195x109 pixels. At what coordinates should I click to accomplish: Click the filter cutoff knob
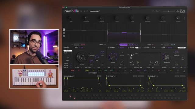[132, 62]
